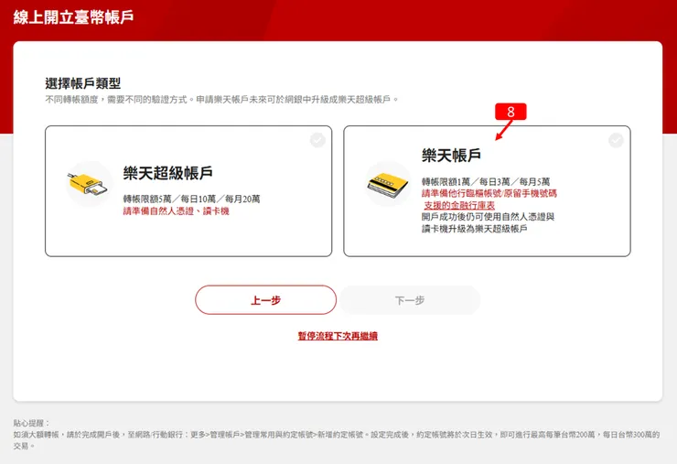This screenshot has width=677, height=464.
Task: Click text 讀卡機升級為樂天超級帳戶
Action: (475, 228)
